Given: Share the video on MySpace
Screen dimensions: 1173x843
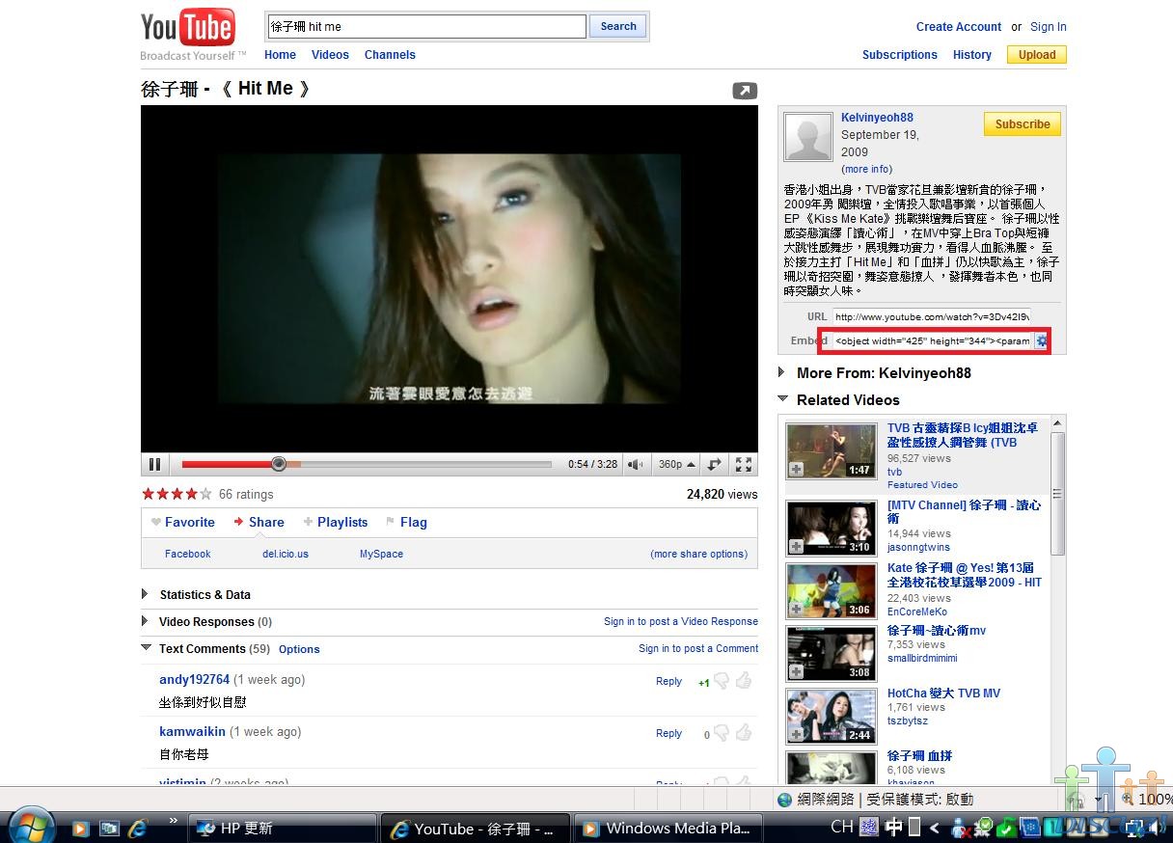Looking at the screenshot, I should (381, 554).
